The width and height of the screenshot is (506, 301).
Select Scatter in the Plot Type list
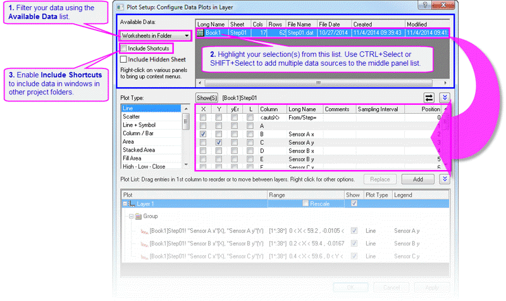(132, 116)
